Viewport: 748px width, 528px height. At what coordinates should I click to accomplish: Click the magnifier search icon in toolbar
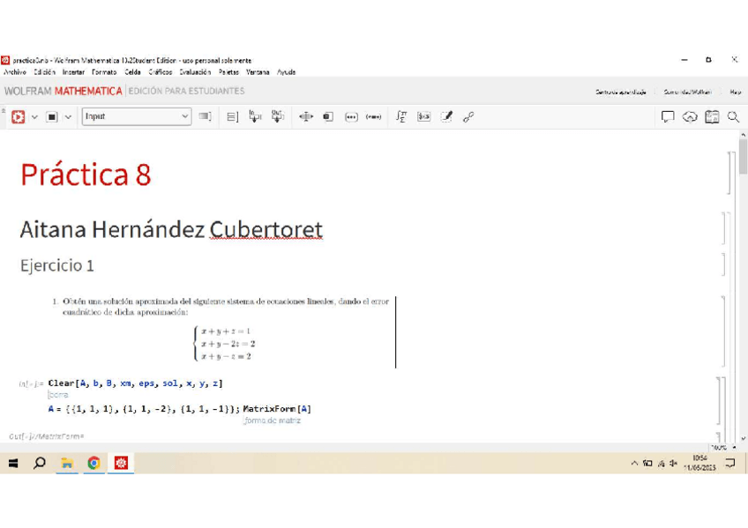click(x=733, y=116)
